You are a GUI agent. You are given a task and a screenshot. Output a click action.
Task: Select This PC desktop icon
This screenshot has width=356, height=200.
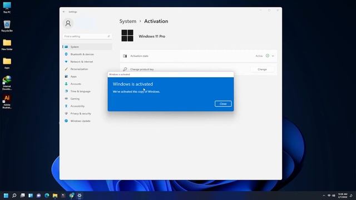pyautogui.click(x=7, y=7)
